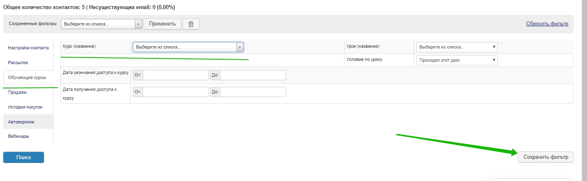The image size is (587, 181).
Task: Open the Автоворонки tab
Action: [21, 122]
